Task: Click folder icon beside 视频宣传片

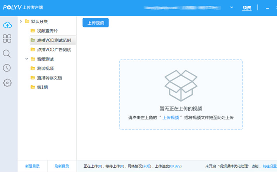Action: 33,31
